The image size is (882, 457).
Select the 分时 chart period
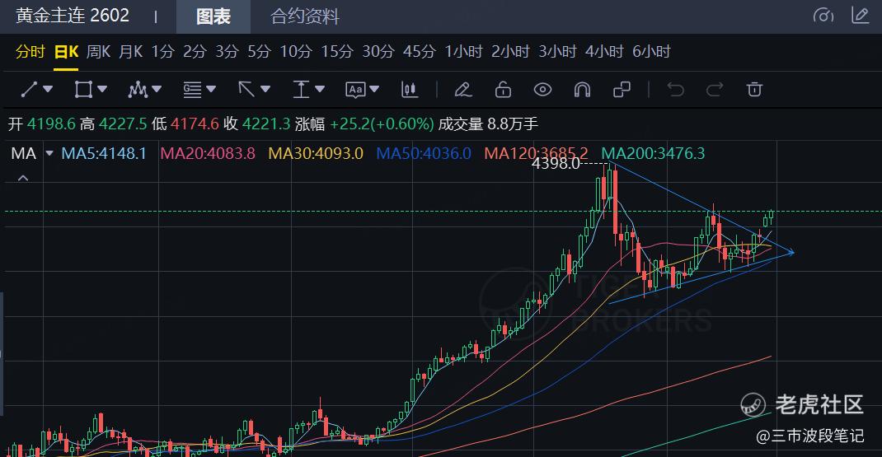click(x=30, y=52)
